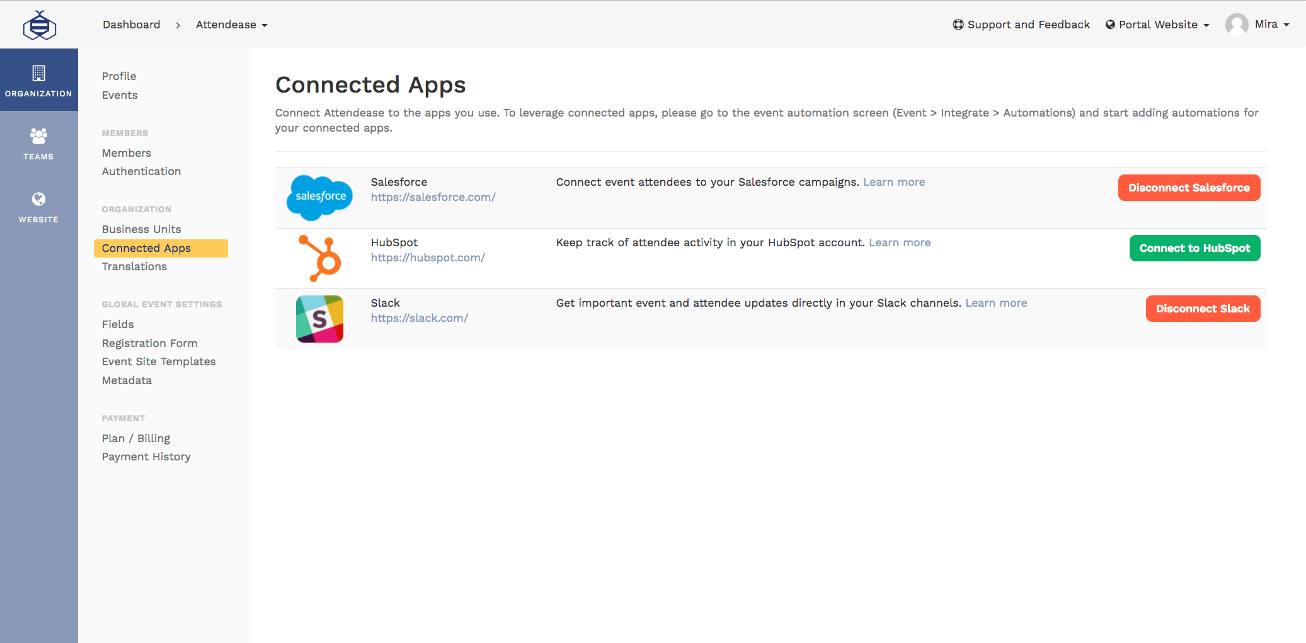Open Translations page

point(134,266)
